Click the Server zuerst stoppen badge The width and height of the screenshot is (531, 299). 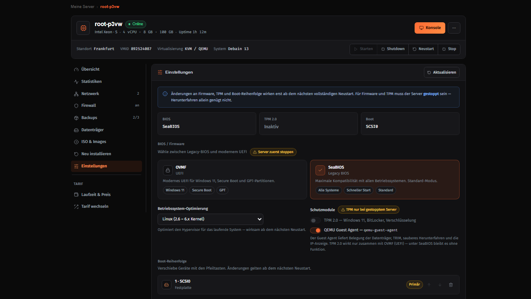click(x=273, y=152)
